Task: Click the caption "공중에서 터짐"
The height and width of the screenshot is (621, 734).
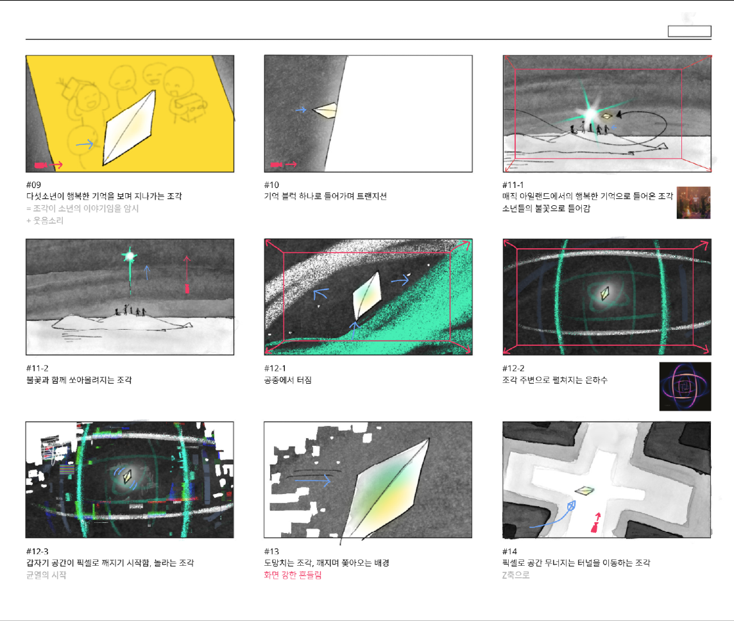Action: tap(288, 380)
